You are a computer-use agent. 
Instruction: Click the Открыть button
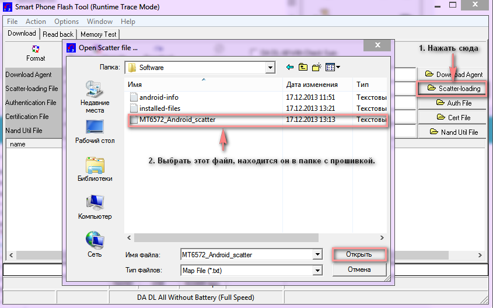(359, 255)
